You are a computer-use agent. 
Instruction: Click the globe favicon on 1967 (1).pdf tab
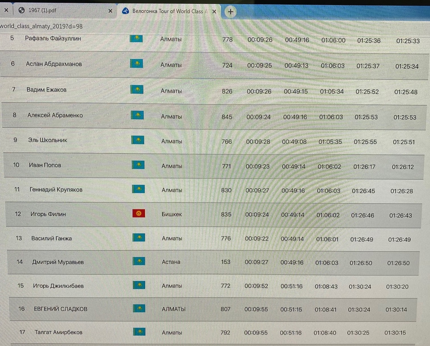[x=21, y=10]
